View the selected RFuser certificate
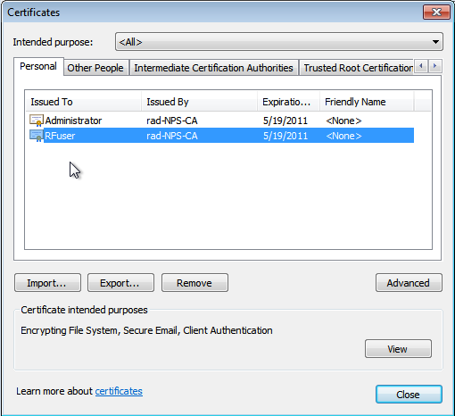The width and height of the screenshot is (455, 416). click(x=398, y=348)
